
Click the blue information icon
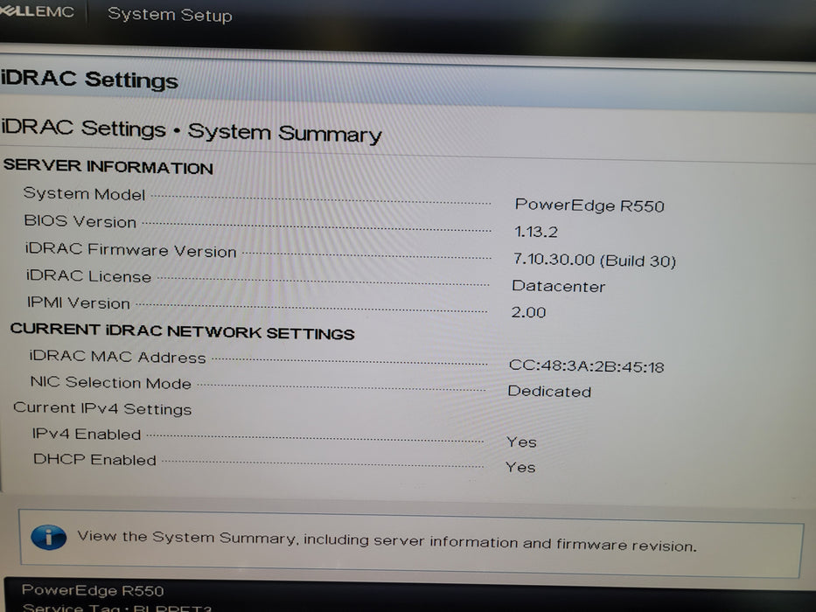(x=48, y=537)
